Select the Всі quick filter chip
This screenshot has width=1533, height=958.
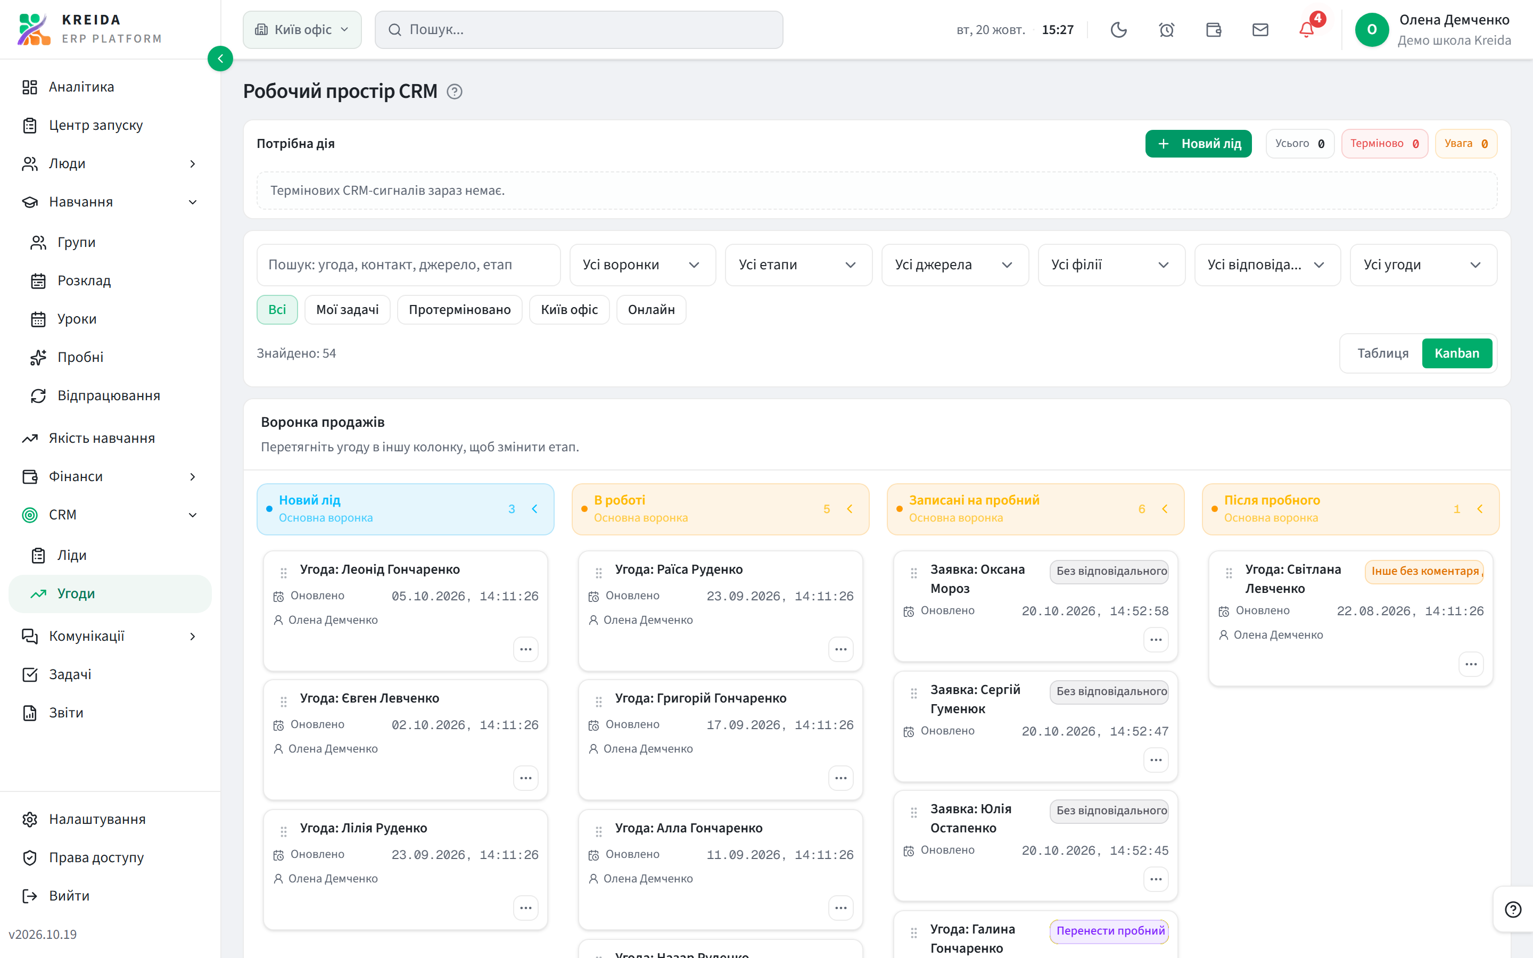[277, 309]
